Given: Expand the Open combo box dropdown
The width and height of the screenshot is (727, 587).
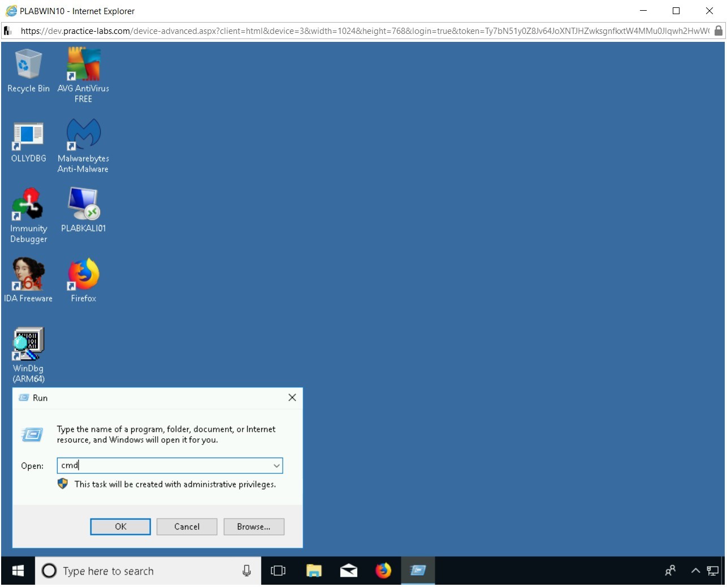Looking at the screenshot, I should (x=276, y=465).
